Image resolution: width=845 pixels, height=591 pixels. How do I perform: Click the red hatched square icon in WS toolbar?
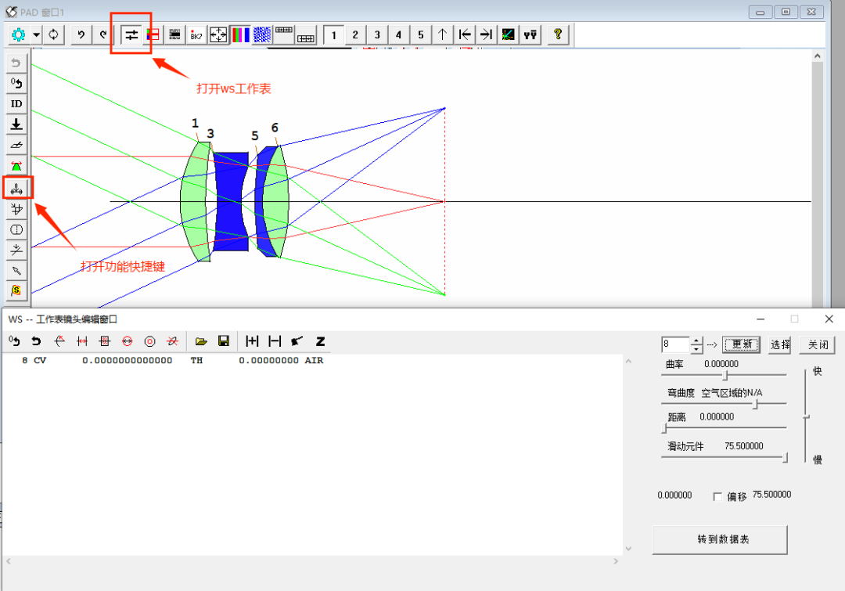click(105, 341)
